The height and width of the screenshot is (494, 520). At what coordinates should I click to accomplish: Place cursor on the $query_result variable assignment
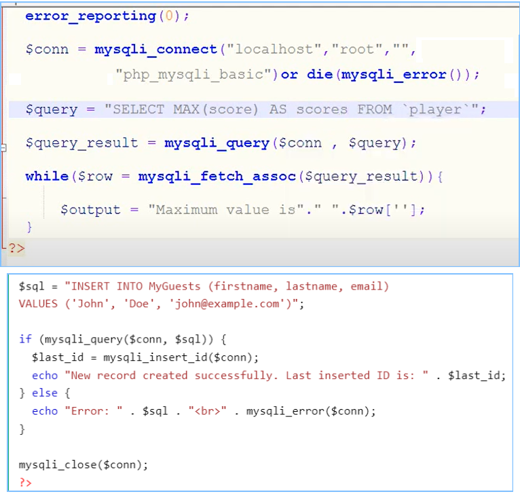tap(81, 143)
